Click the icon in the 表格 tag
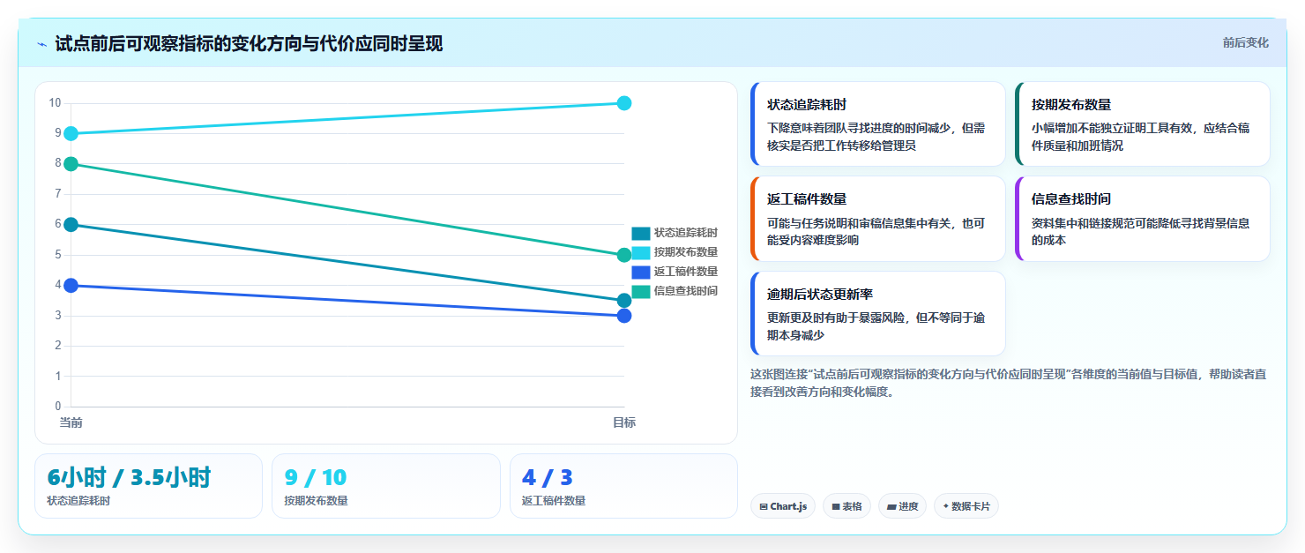1305x553 pixels. 836,507
